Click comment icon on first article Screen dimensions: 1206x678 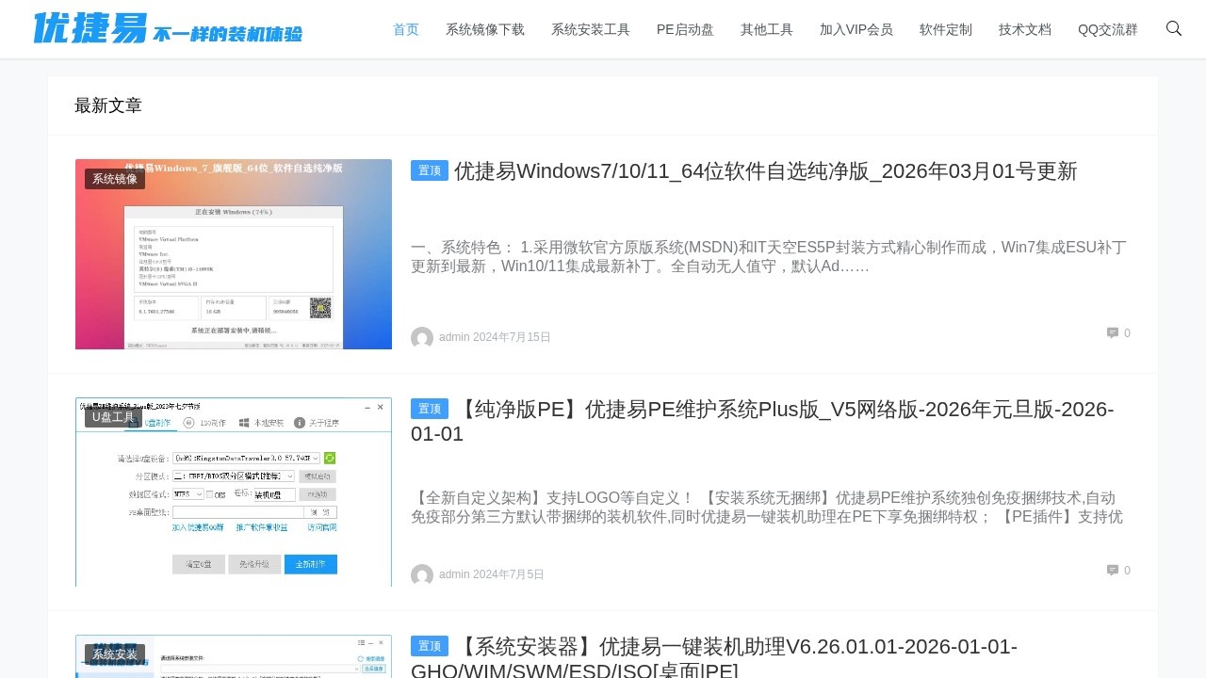(x=1113, y=332)
